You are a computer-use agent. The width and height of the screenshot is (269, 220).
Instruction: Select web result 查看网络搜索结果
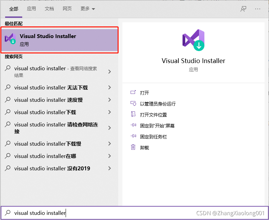tap(56, 72)
